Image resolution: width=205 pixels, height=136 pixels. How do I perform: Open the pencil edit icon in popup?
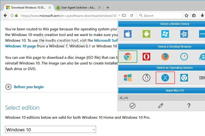(161, 106)
